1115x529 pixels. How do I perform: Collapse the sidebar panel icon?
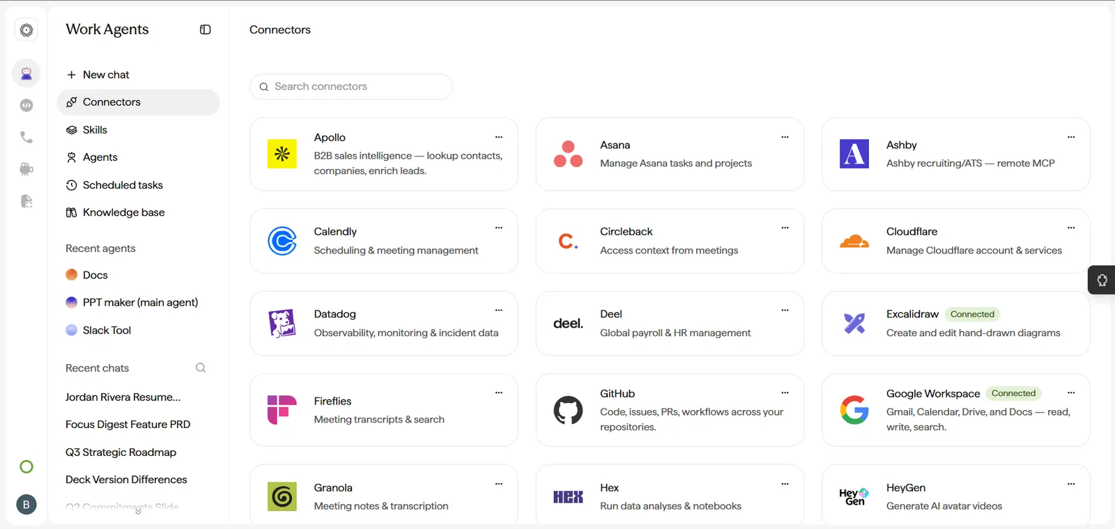coord(205,29)
